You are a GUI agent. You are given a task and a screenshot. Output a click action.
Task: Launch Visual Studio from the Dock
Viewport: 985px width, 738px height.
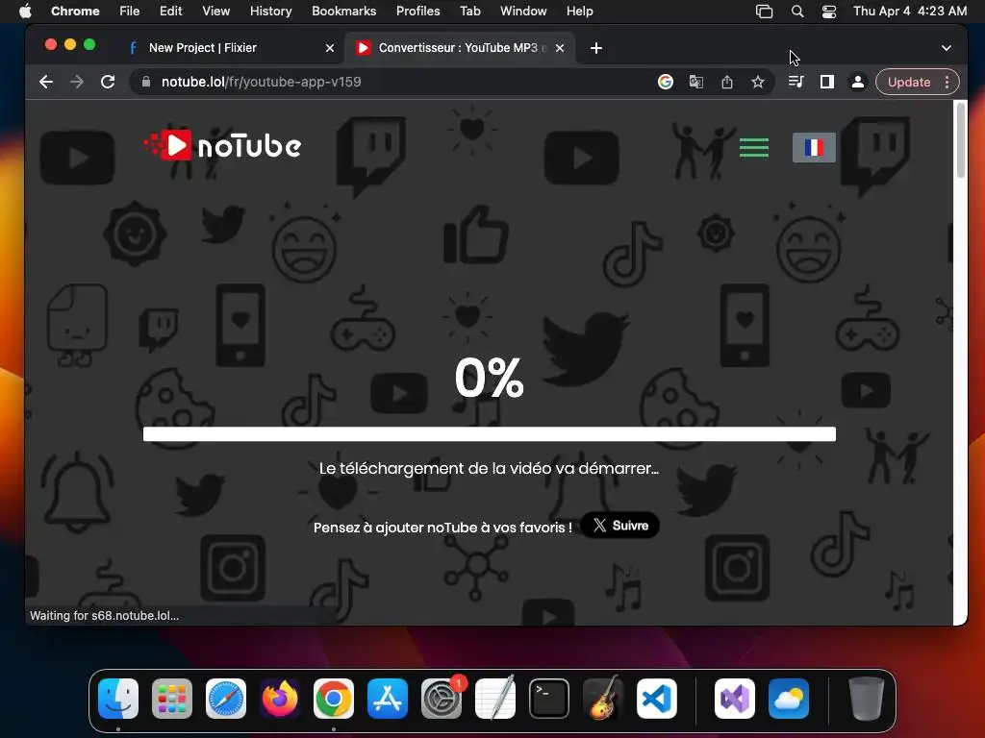pyautogui.click(x=734, y=699)
